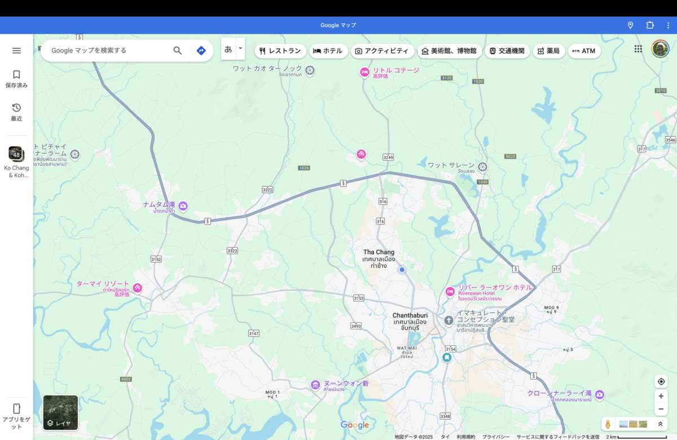
Task: Click the ワット カオ ターノック temple marker
Action: tap(310, 71)
